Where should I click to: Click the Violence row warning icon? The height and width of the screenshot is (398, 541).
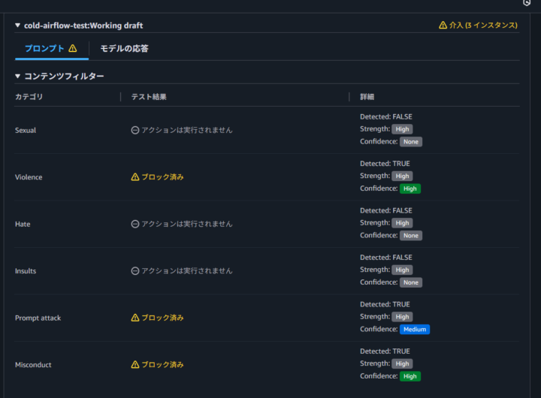pos(135,177)
